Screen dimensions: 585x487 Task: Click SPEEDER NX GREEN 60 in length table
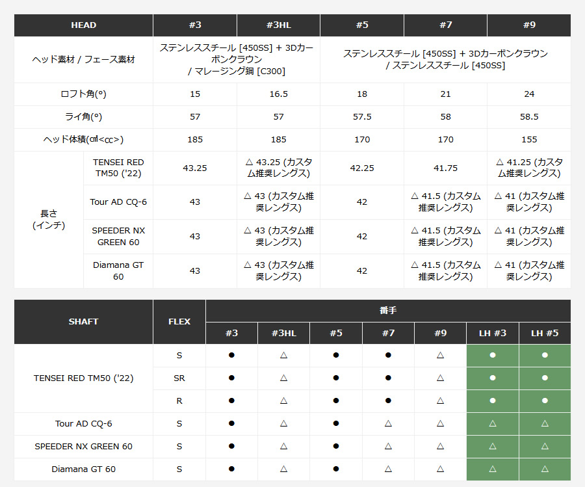(118, 236)
